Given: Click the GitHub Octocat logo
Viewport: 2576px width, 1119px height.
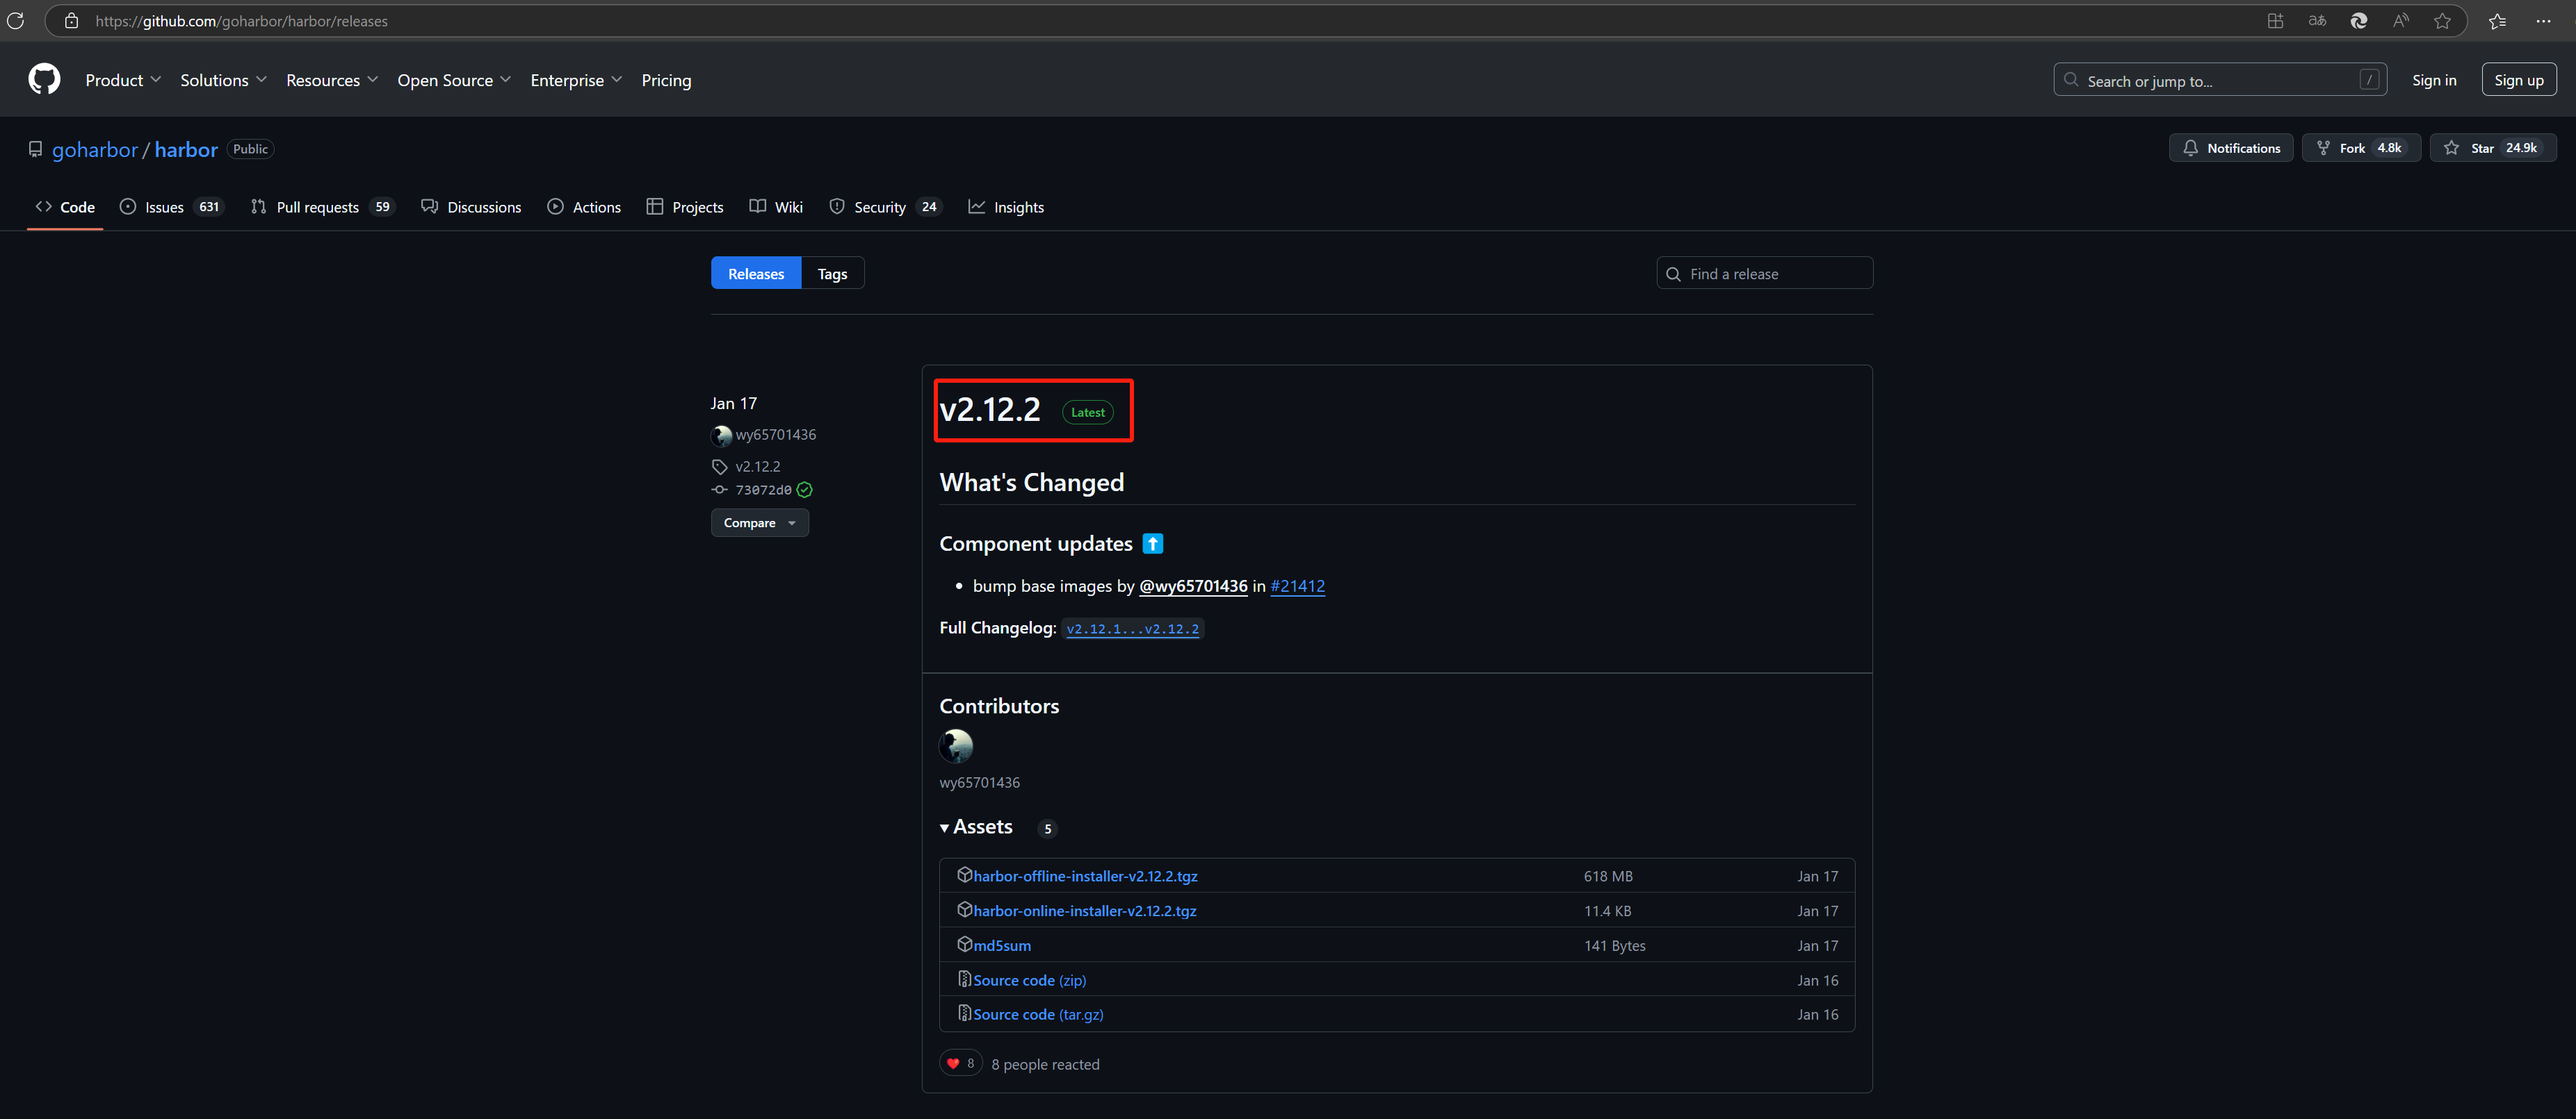Looking at the screenshot, I should (44, 80).
